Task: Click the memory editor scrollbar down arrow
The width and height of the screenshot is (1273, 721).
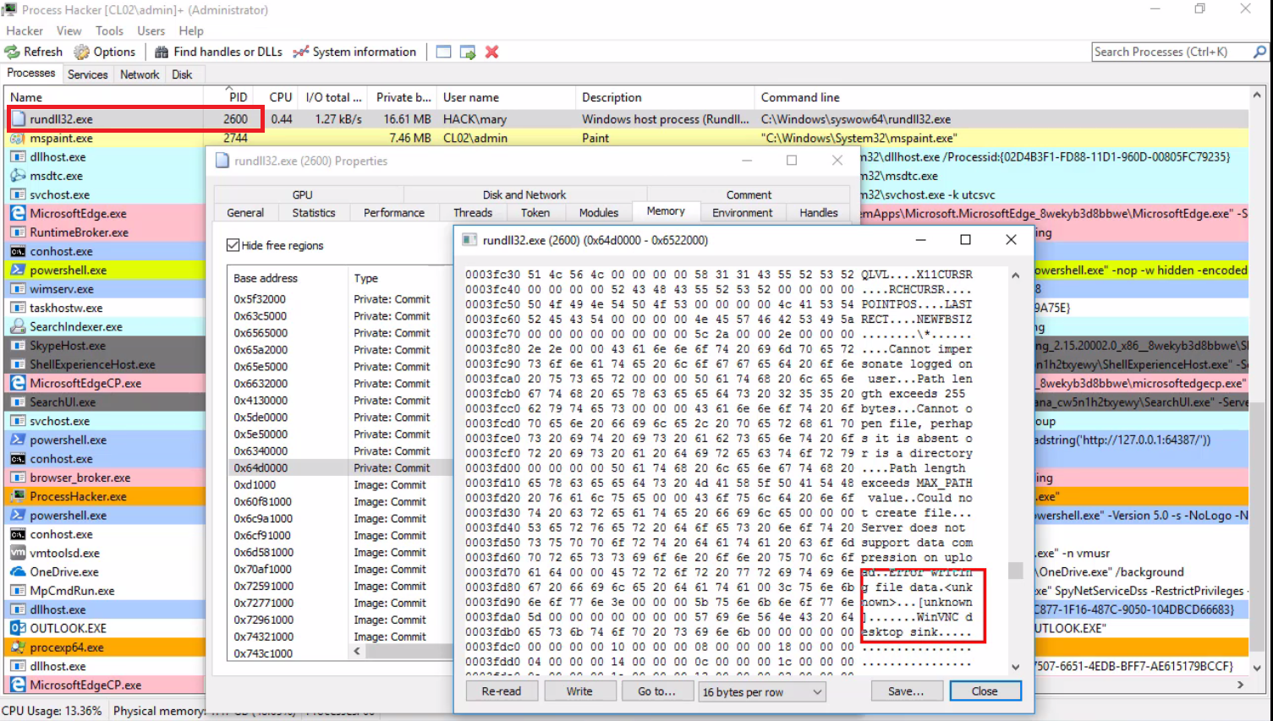Action: tap(1016, 667)
